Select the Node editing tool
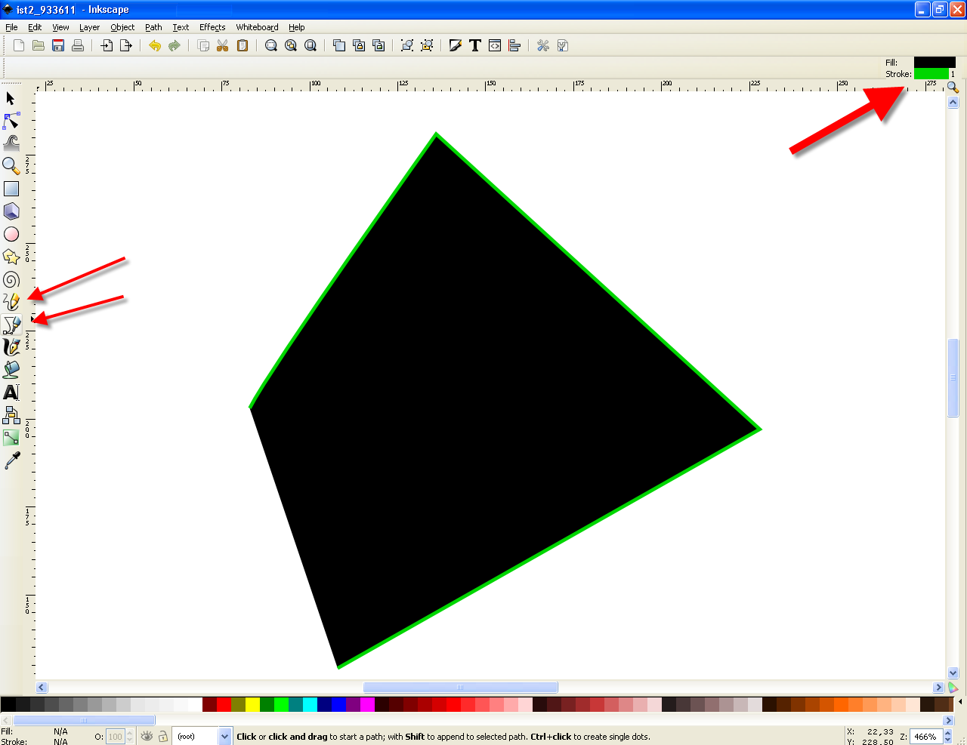 [11, 121]
